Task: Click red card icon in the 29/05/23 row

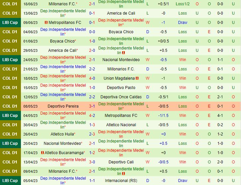Action: [x=123, y=53]
